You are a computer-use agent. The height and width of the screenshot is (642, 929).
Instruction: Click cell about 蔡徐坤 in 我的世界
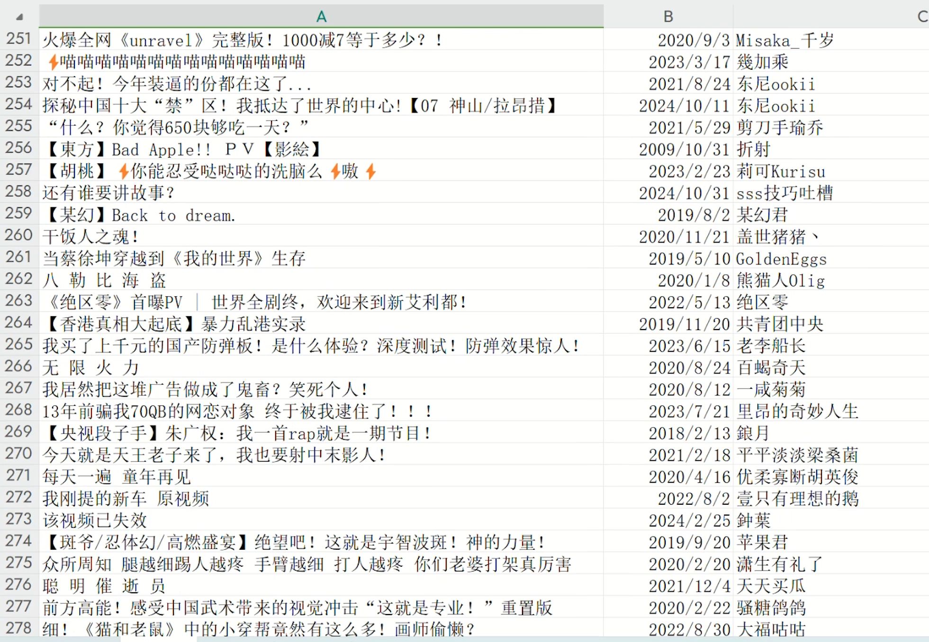(321, 258)
